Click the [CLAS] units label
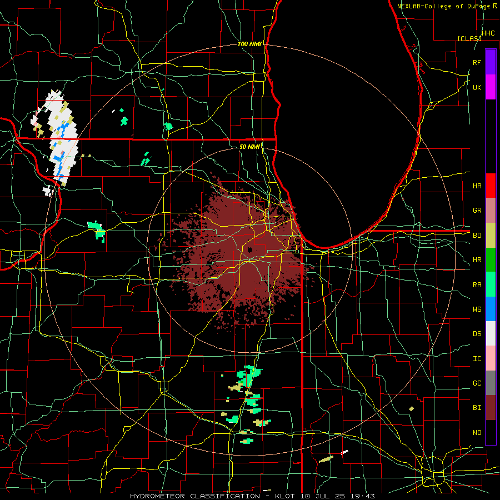Screen dimensions: 500x500 469,38
